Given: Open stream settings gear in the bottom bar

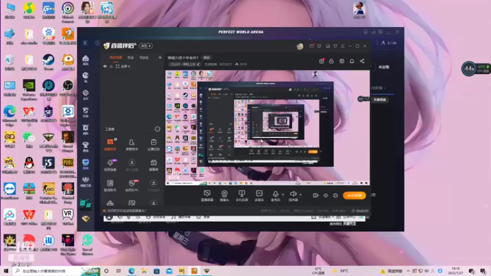Looking at the screenshot, I should tap(335, 195).
